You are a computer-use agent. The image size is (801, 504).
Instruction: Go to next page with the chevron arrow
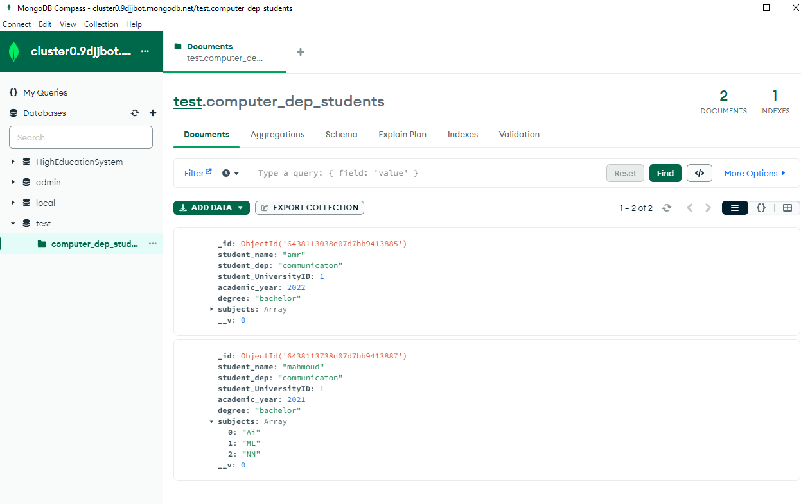point(708,208)
